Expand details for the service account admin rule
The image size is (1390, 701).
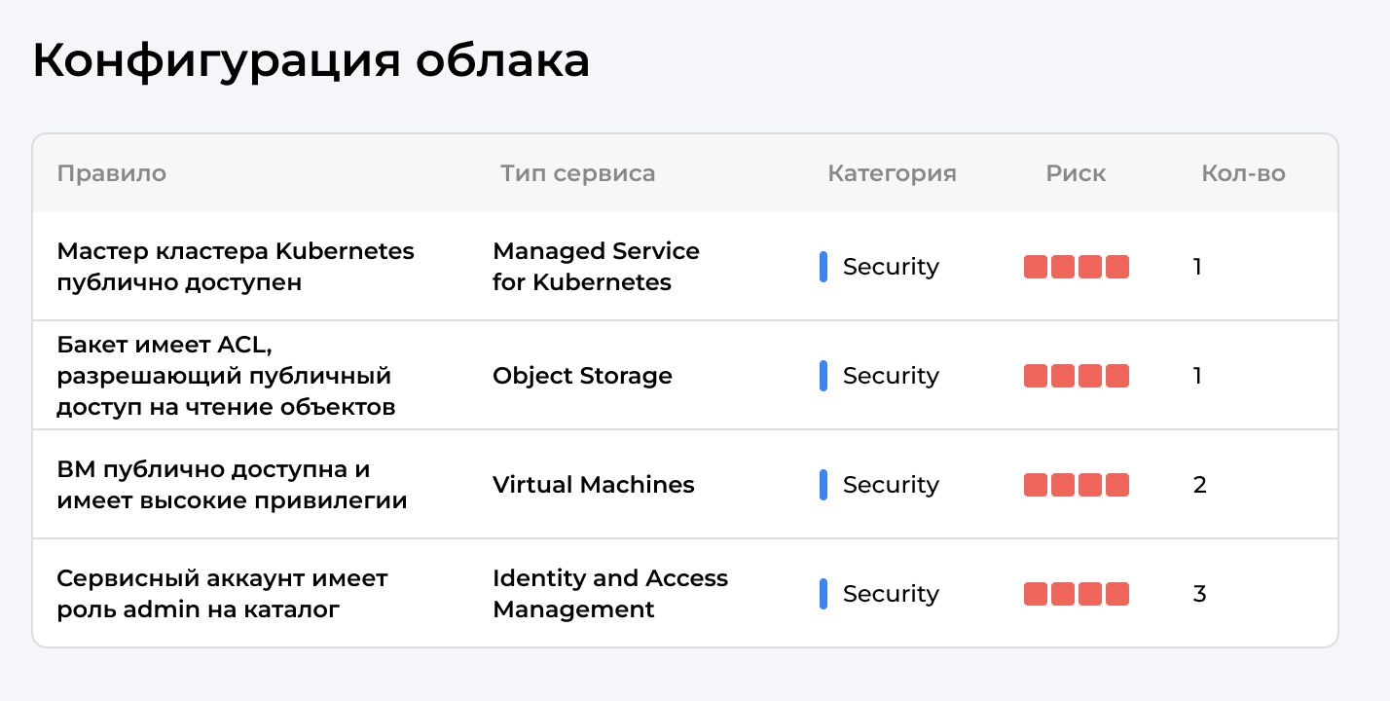(224, 592)
